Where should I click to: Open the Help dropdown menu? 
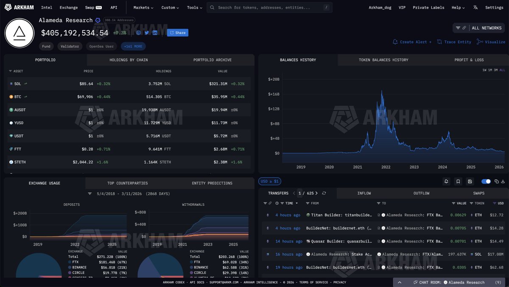(458, 8)
